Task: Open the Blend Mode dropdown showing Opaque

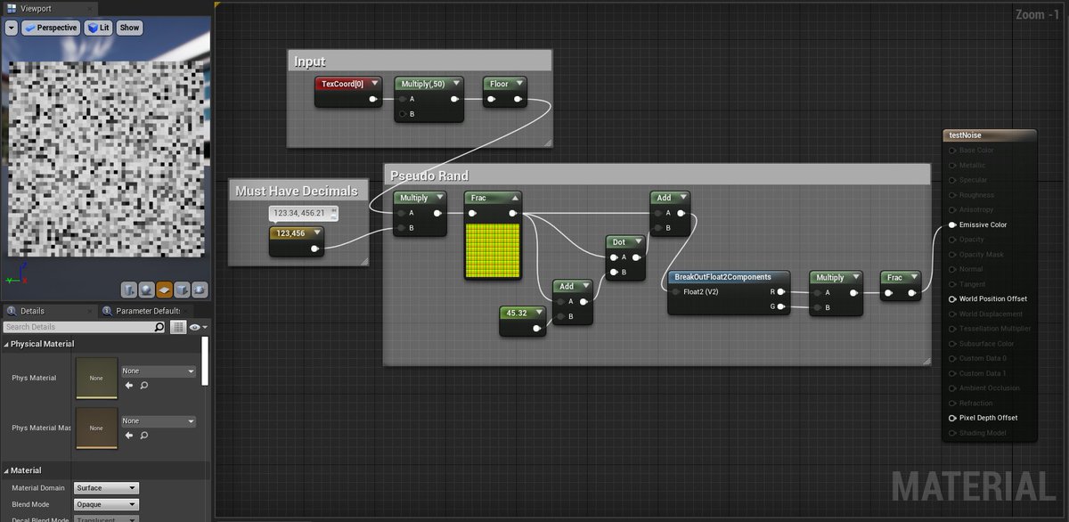Action: [x=106, y=504]
